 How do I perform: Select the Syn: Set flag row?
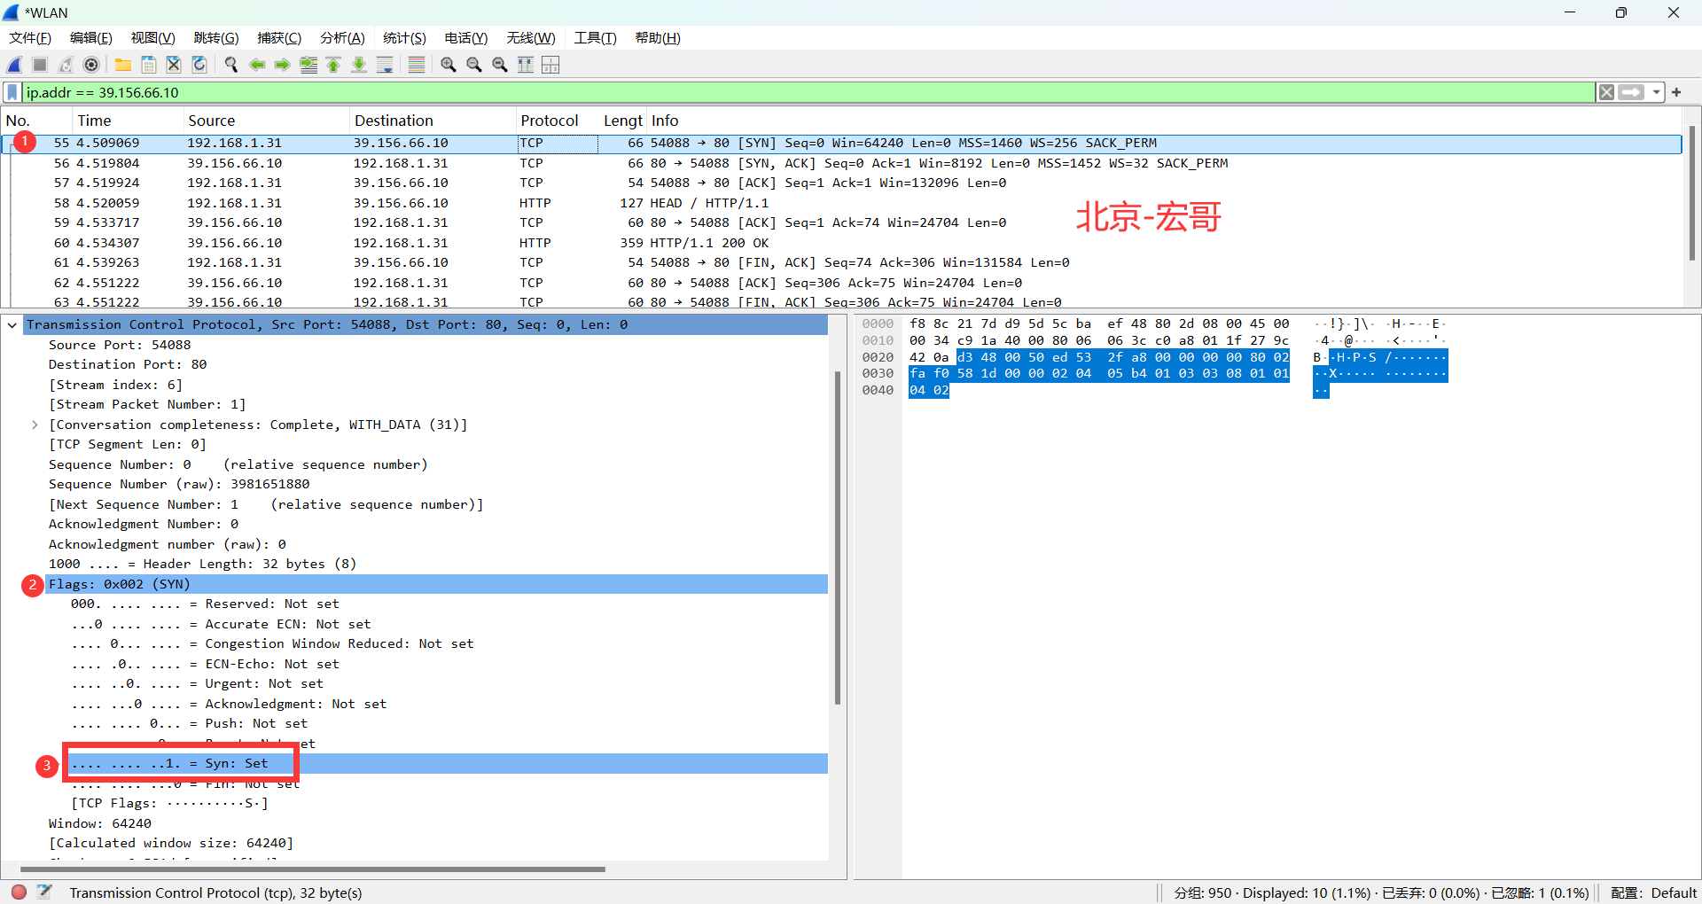448,763
